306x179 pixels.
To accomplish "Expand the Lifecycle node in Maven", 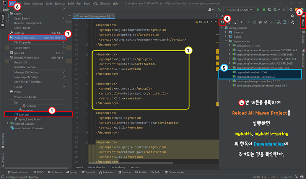I will 226,32.
